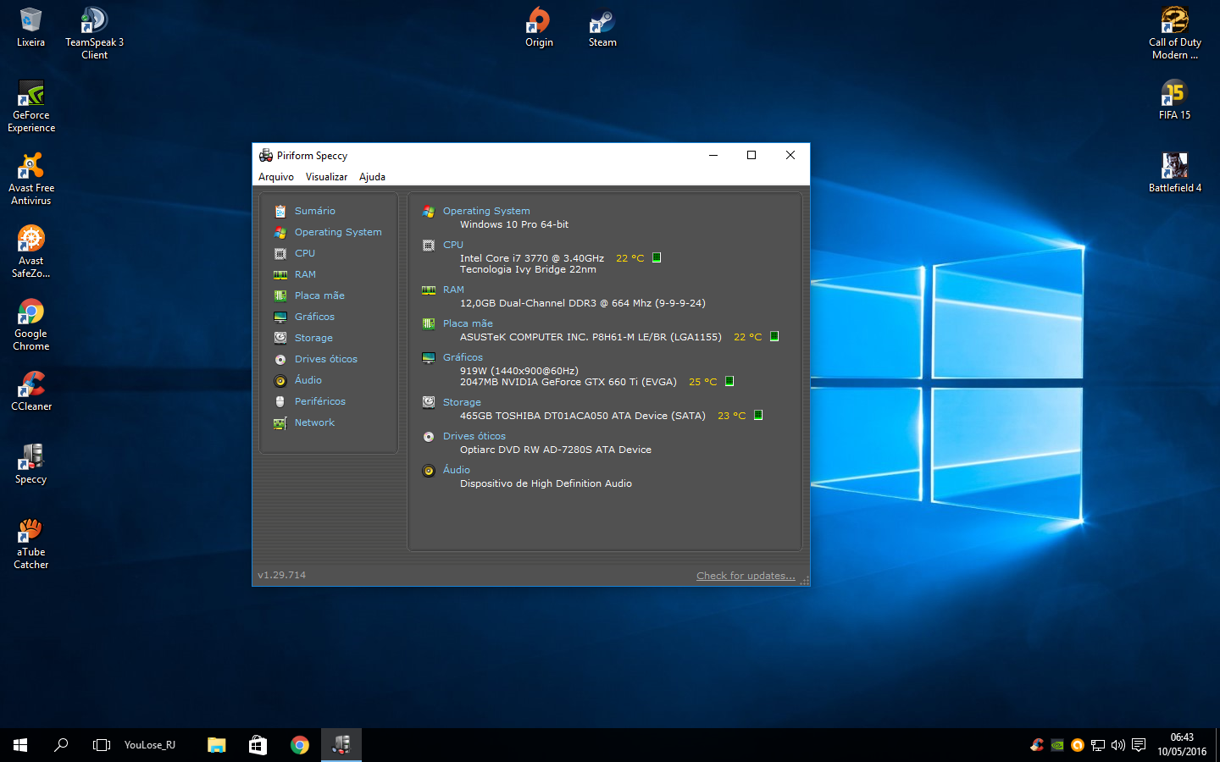Open Avast SafeZone desktop icon

31,252
